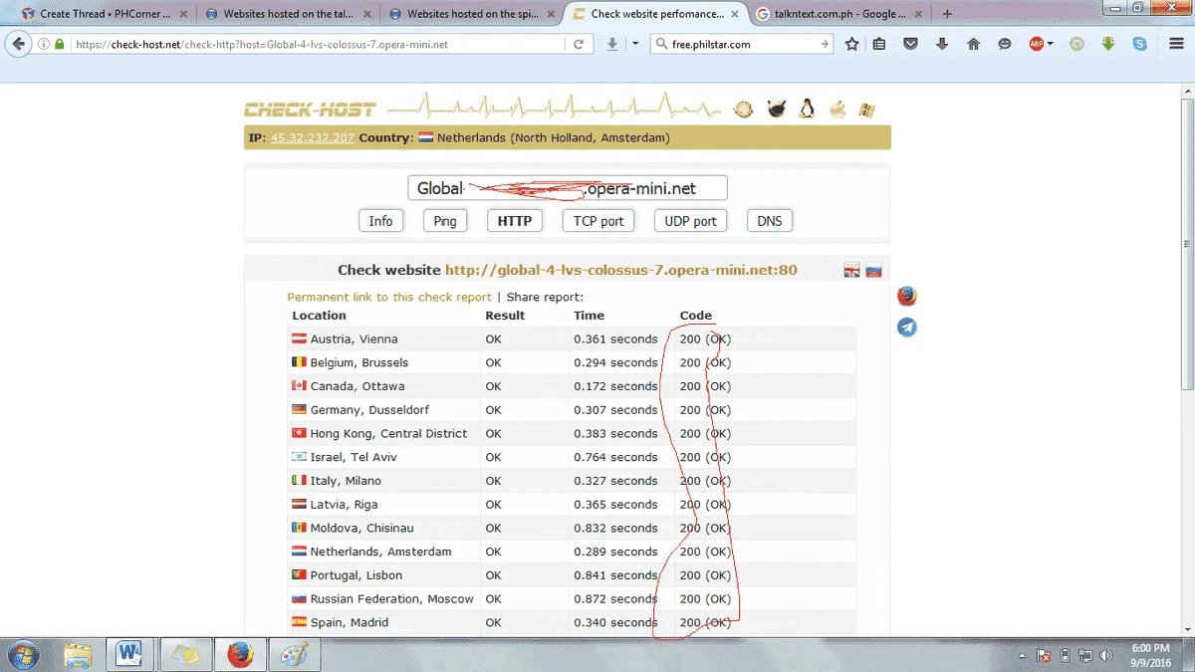Go back with the browser back arrow
This screenshot has height=672, width=1195.
18,44
